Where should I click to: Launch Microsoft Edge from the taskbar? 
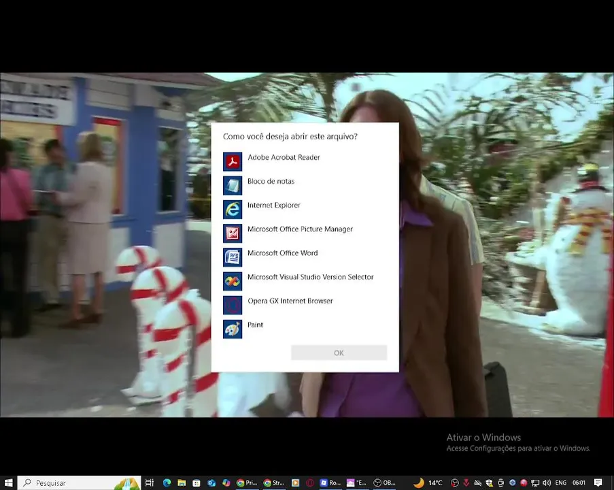tap(167, 483)
